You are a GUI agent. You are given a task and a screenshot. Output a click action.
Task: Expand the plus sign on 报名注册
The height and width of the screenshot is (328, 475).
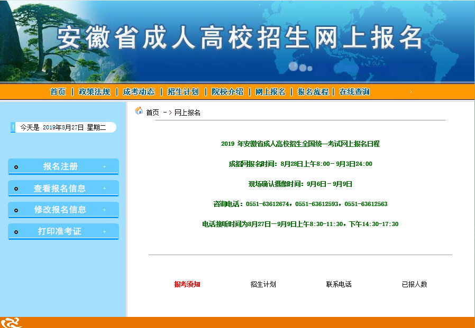pos(104,167)
